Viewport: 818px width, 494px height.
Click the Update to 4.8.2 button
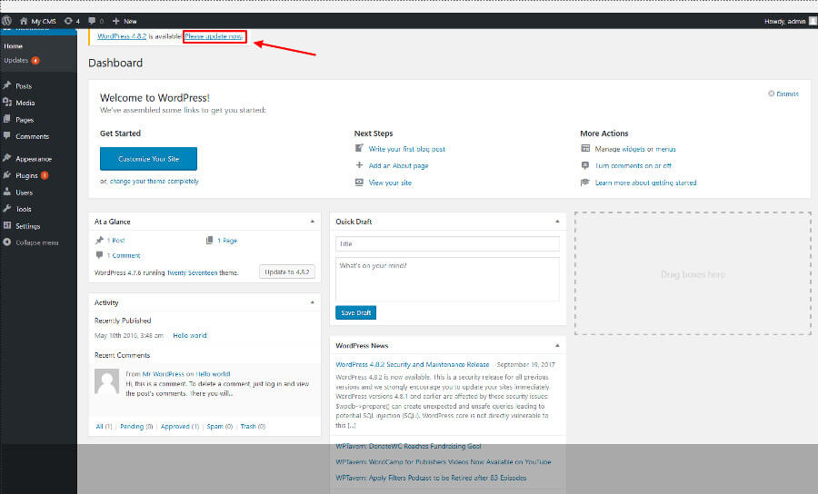[x=287, y=272]
